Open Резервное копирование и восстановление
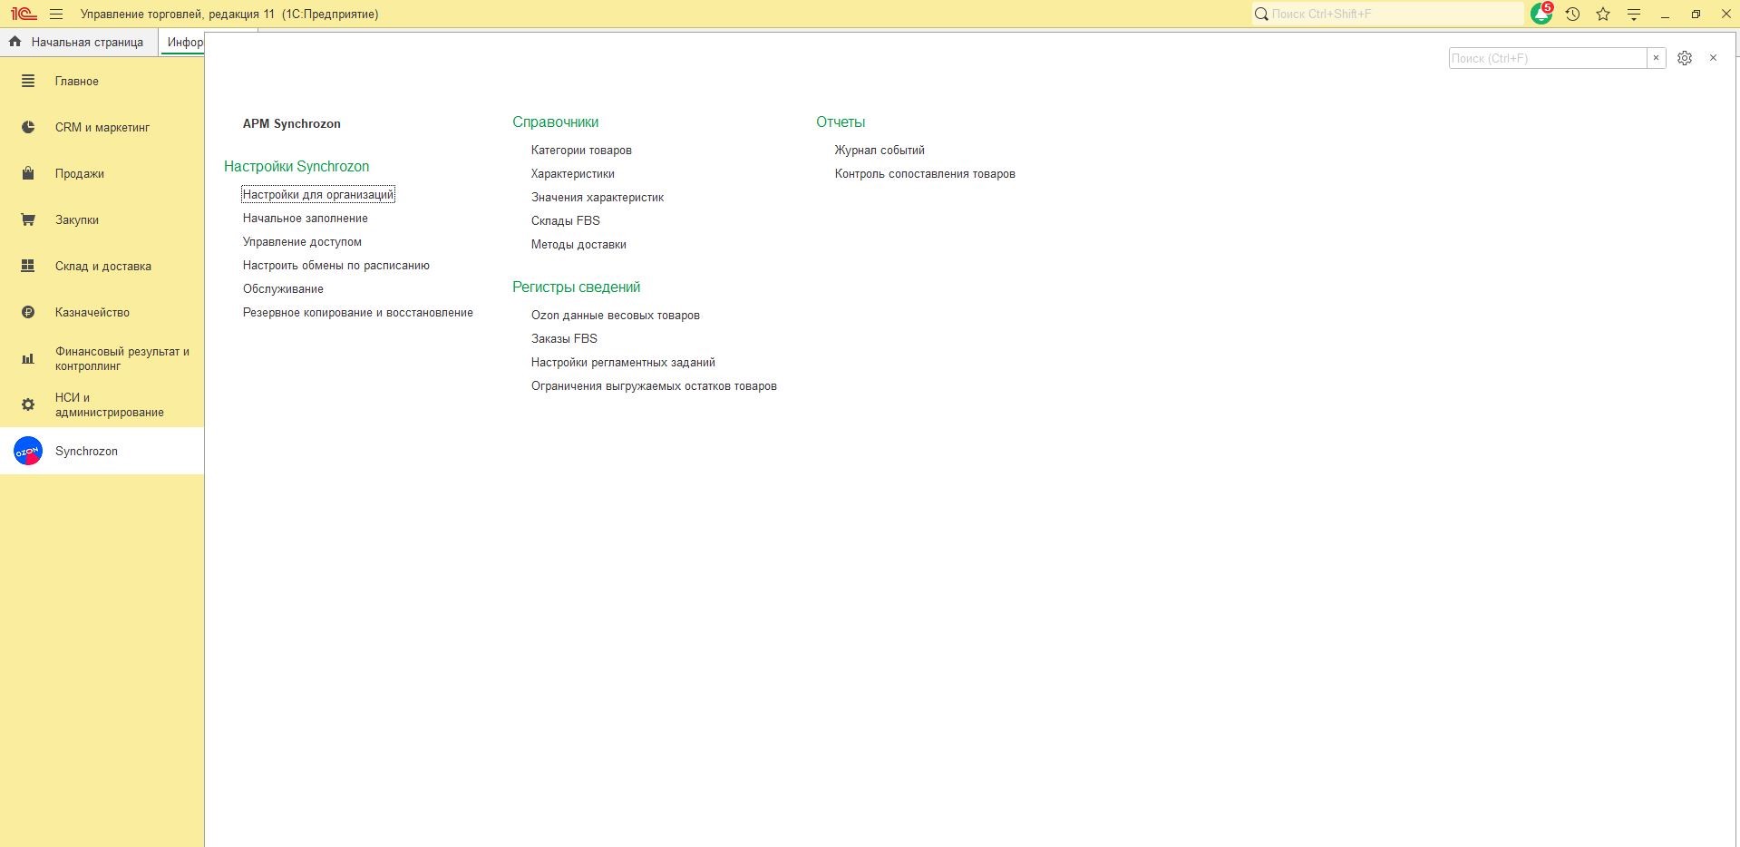The height and width of the screenshot is (847, 1740). click(x=358, y=312)
